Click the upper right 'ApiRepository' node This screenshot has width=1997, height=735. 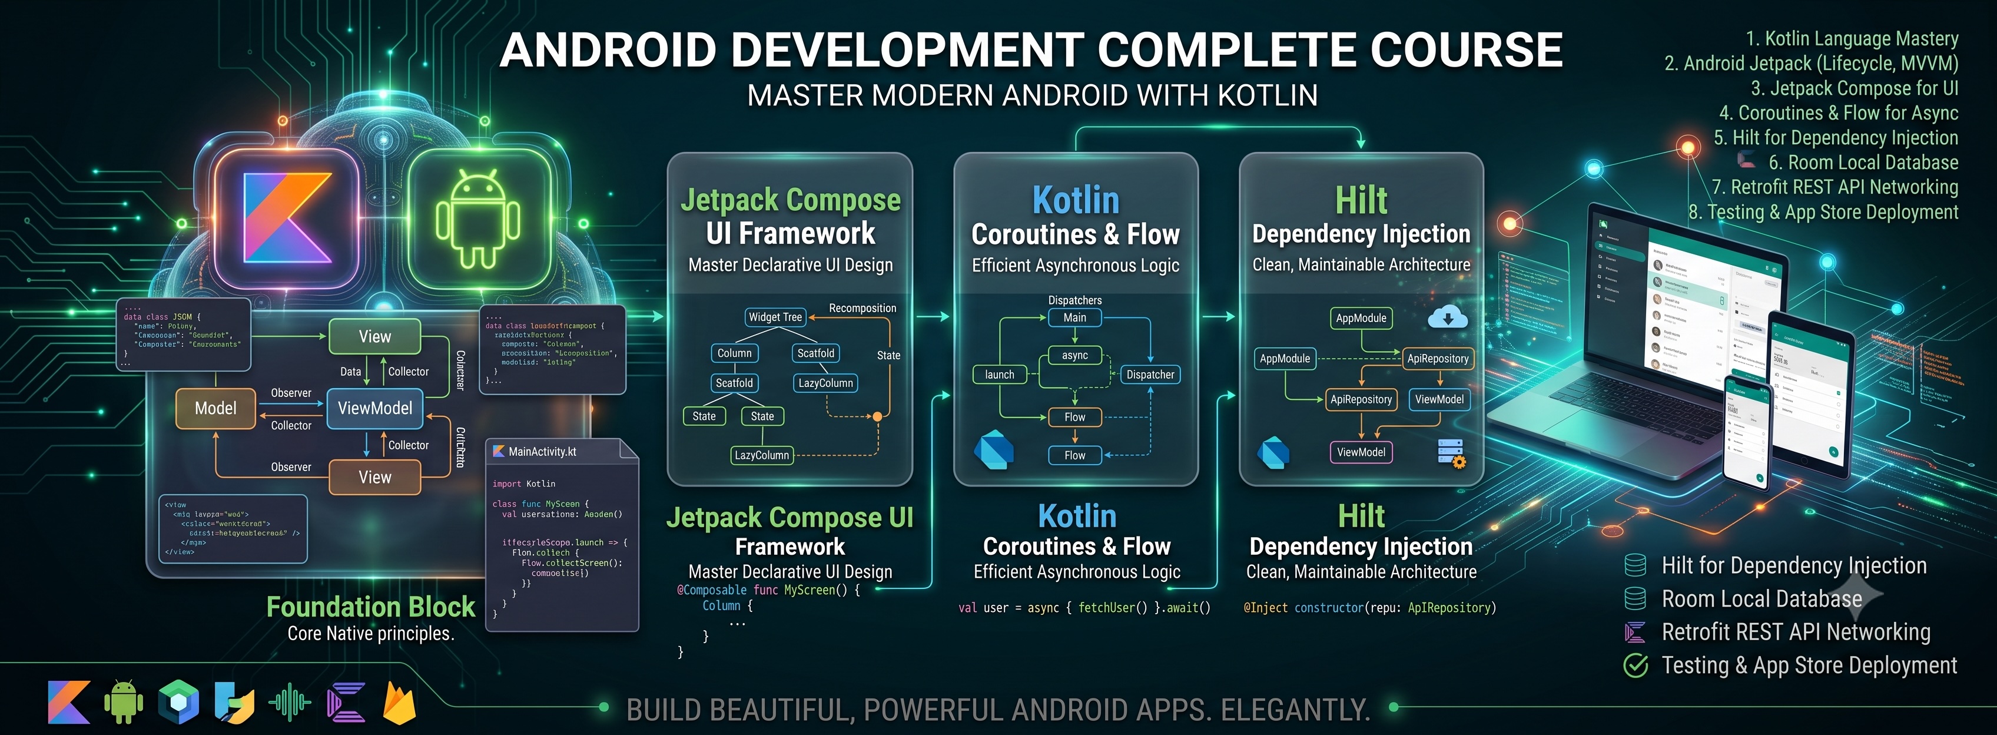(1438, 358)
